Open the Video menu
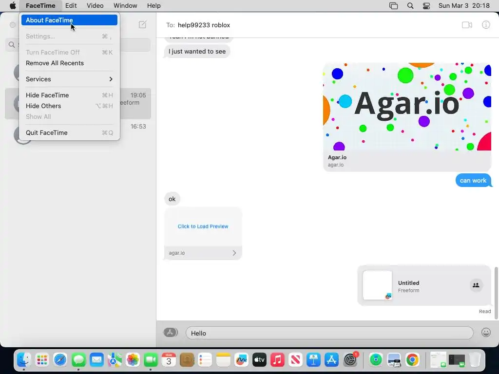This screenshot has height=374, width=499. coord(95,6)
